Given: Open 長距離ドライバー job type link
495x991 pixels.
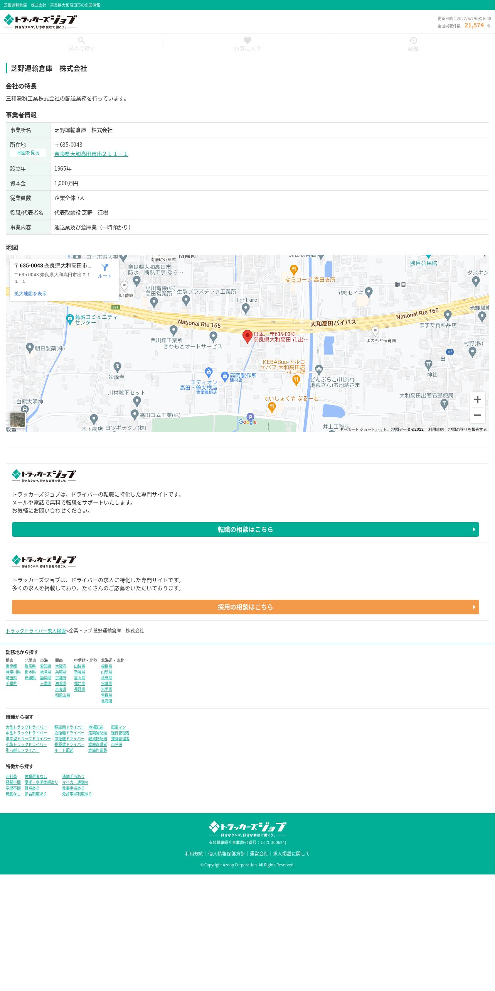Looking at the screenshot, I should [69, 744].
